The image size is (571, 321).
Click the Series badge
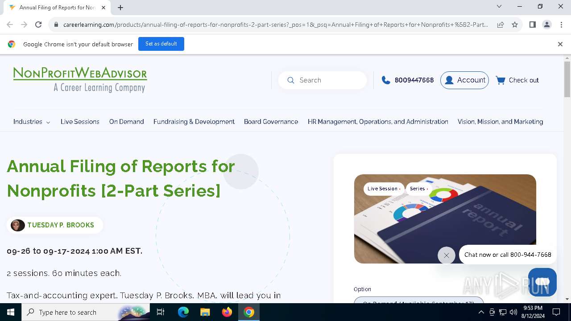point(418,189)
